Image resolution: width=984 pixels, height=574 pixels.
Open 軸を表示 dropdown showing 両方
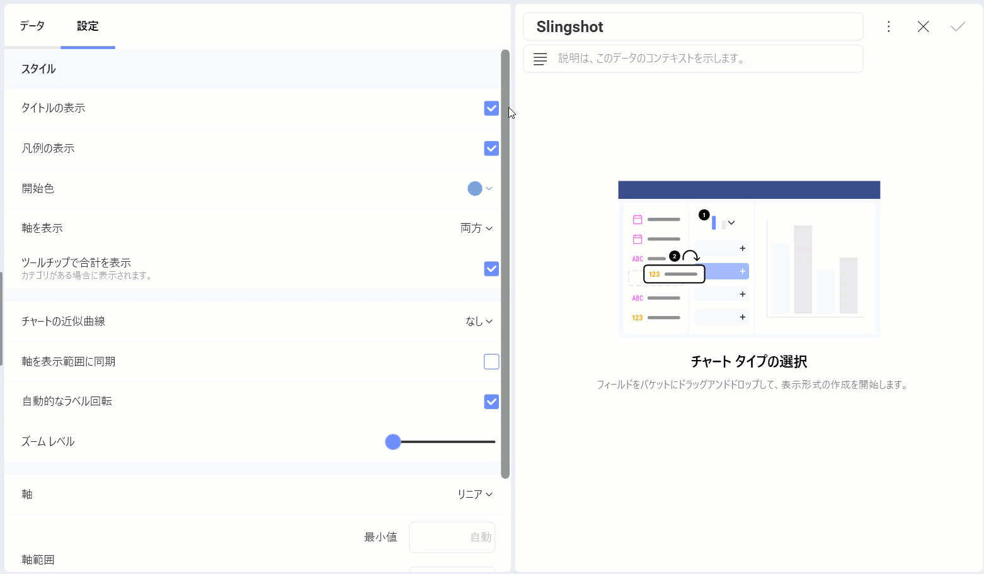pos(476,228)
